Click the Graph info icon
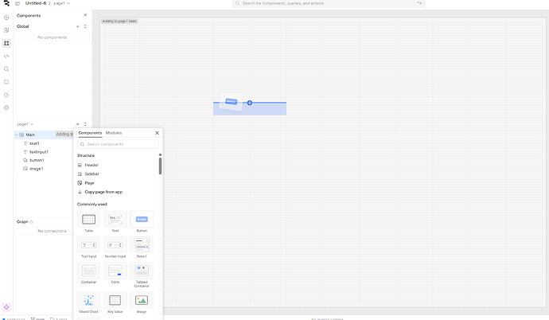The width and height of the screenshot is (549, 320). 32,222
